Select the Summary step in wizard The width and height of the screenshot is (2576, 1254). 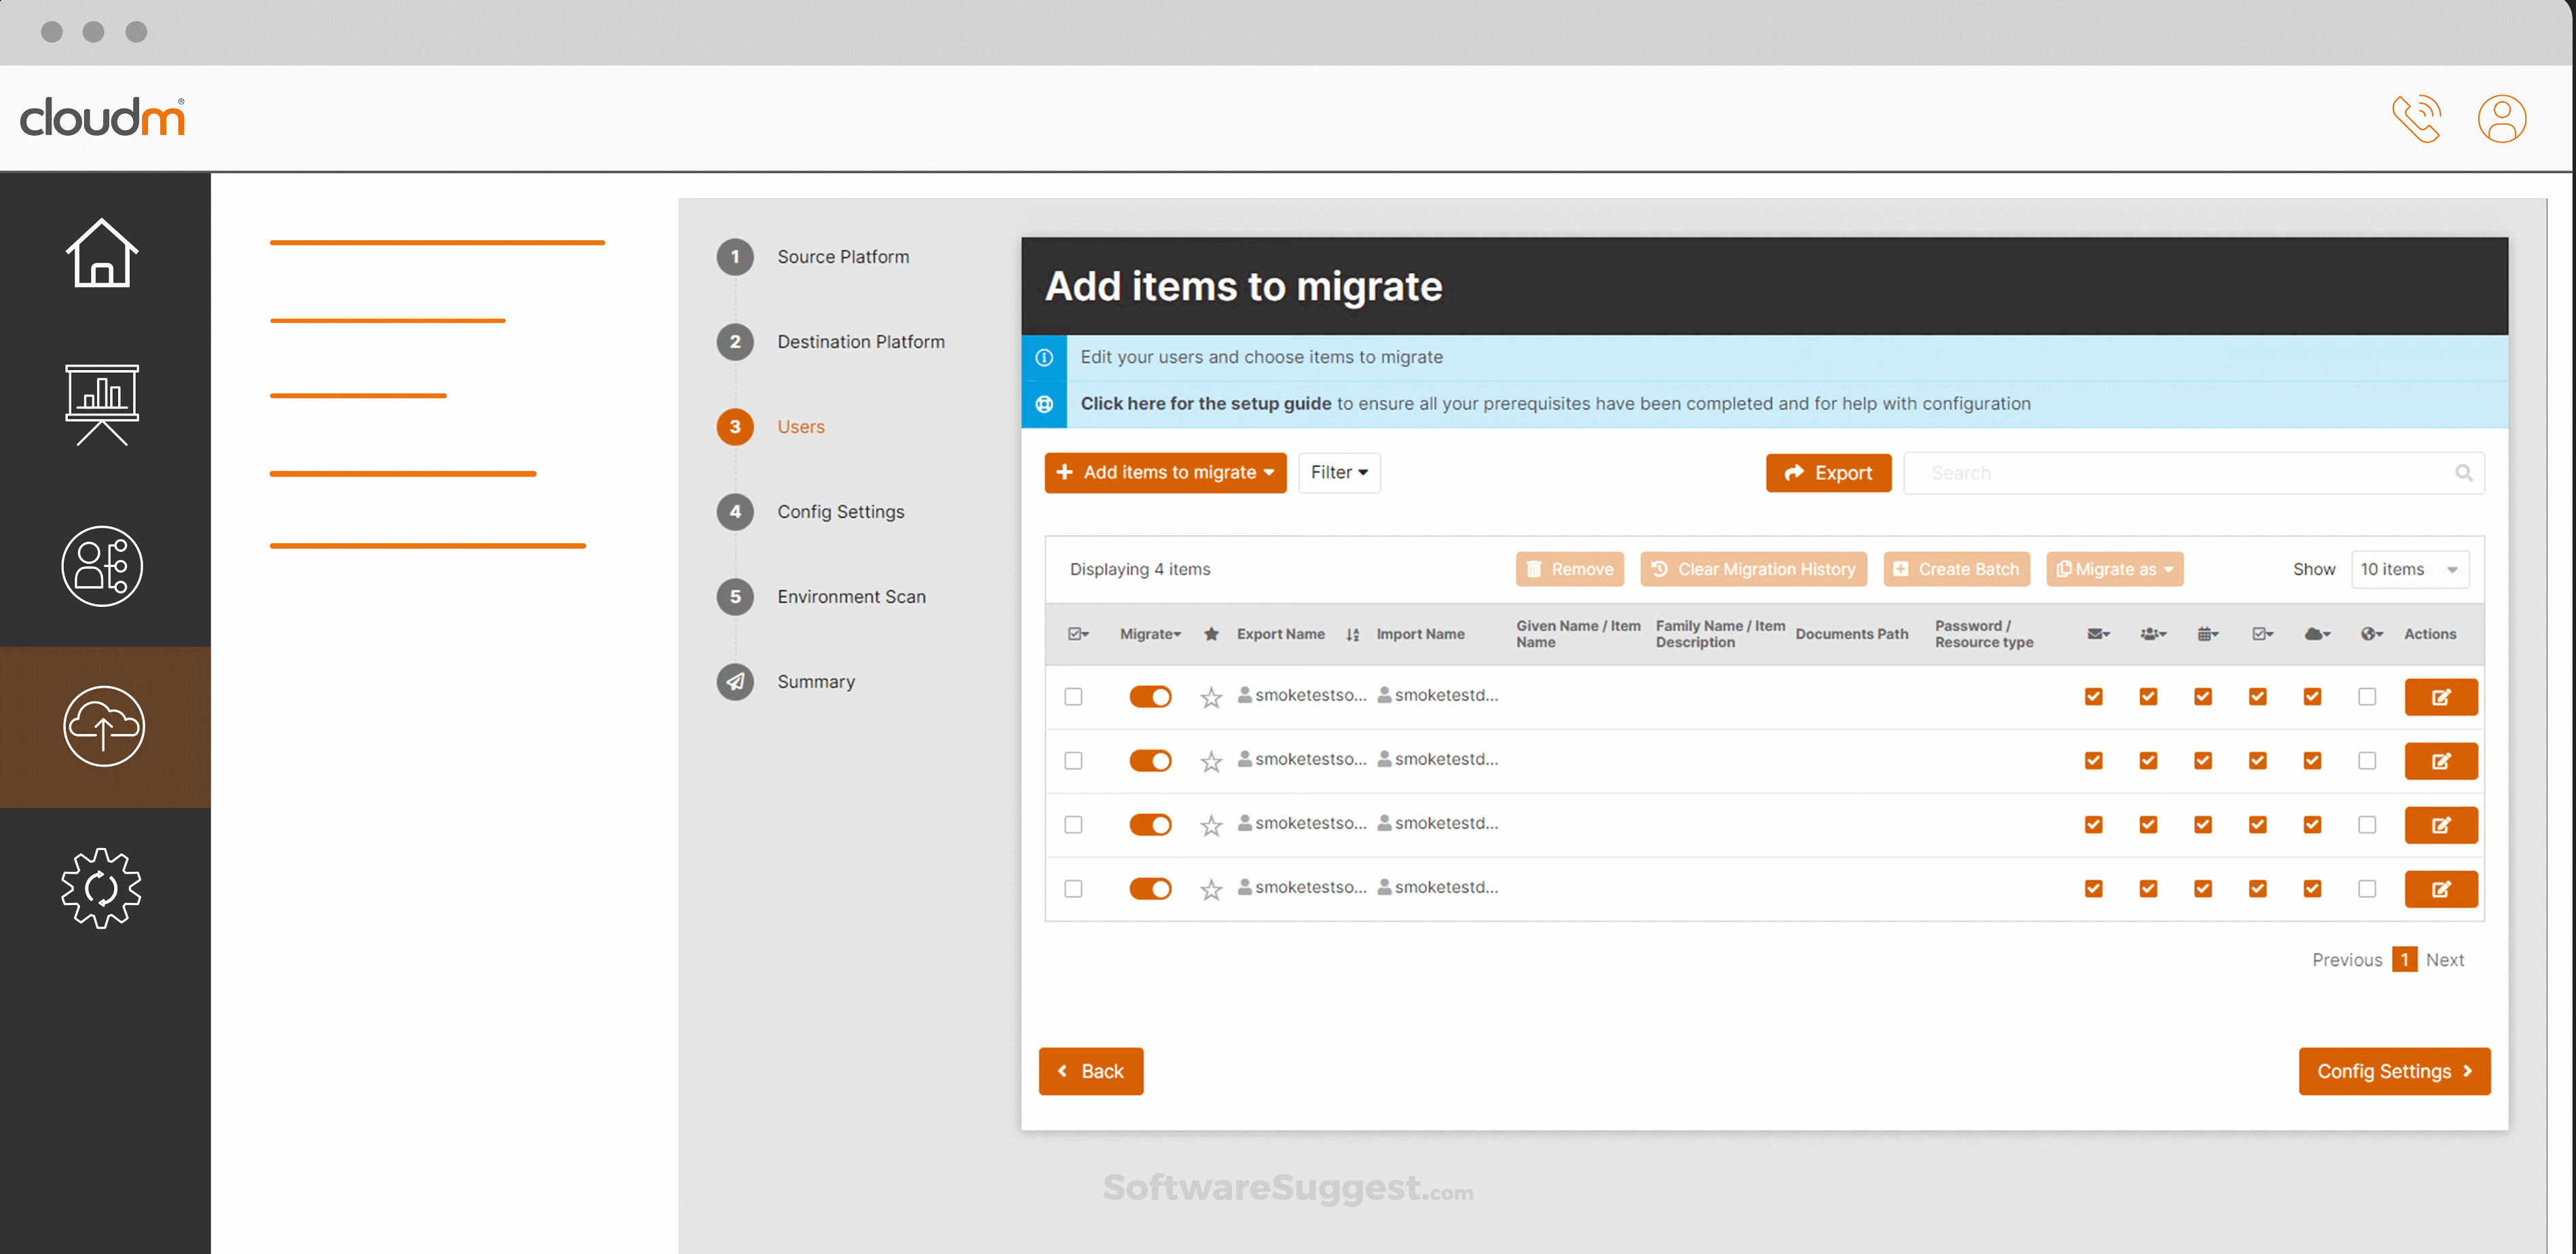(x=815, y=681)
